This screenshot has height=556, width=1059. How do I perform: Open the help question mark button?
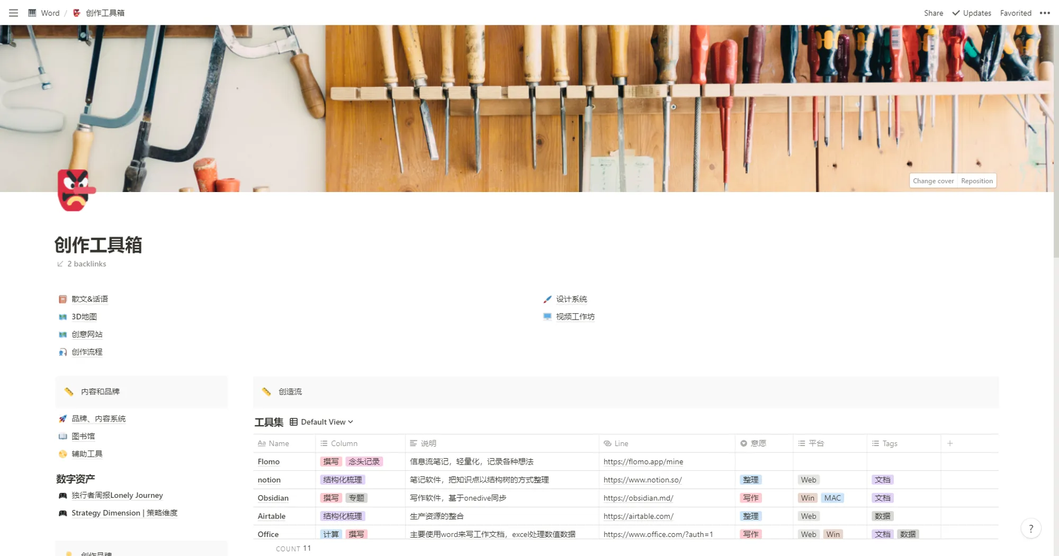(x=1030, y=528)
